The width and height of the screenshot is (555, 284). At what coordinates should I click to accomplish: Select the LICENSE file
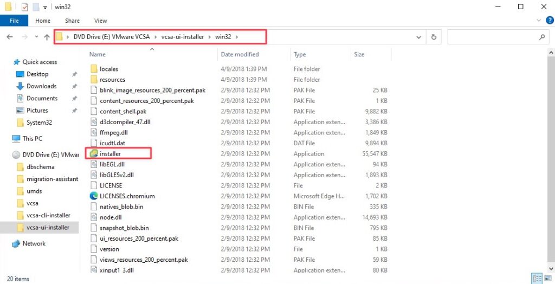pos(111,185)
